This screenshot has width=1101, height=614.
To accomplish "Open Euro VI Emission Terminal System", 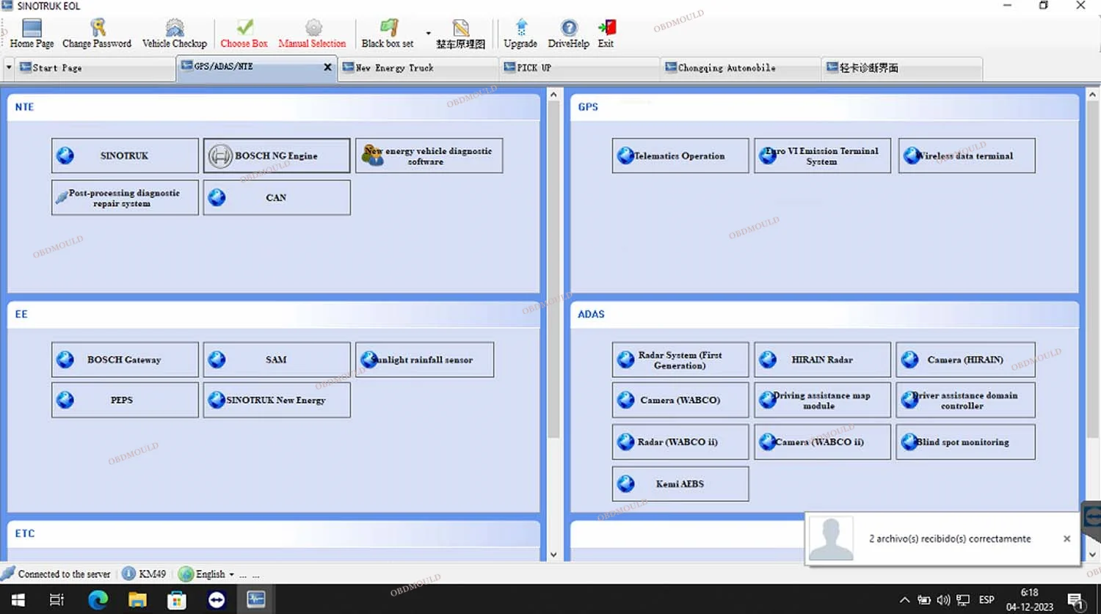I will tap(823, 156).
